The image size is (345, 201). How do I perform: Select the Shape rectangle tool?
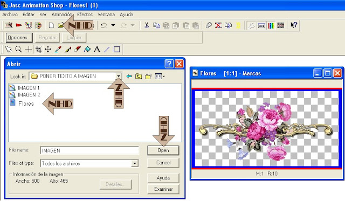(116, 49)
